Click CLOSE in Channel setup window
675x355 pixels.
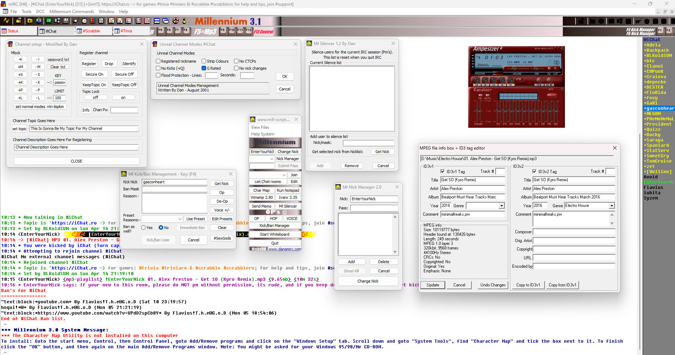coord(76,161)
